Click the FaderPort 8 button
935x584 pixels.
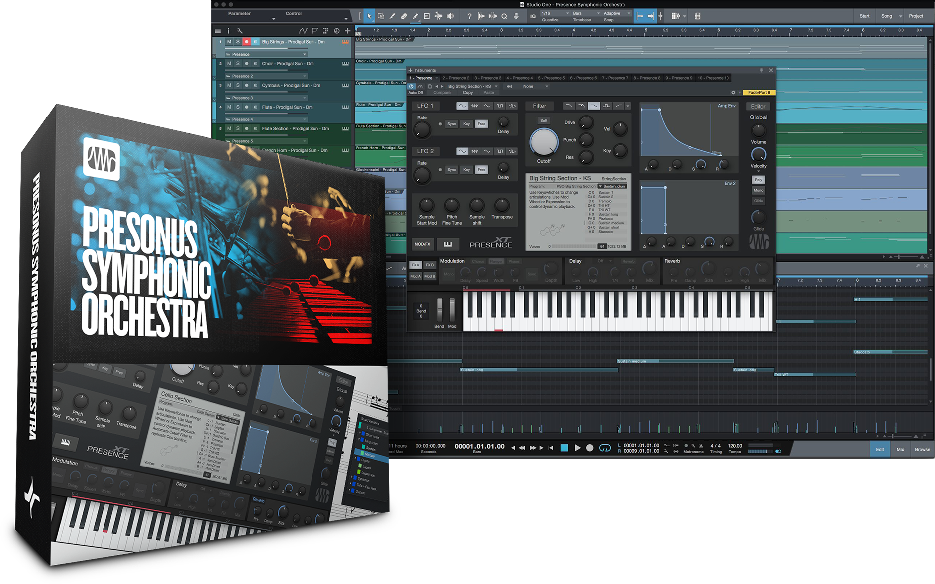[759, 92]
